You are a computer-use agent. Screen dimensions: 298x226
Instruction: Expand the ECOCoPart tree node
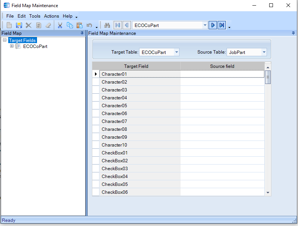(x=12, y=46)
